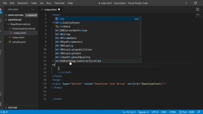Click Ln 14, Col 3 in status bar

pyautogui.click(x=129, y=112)
